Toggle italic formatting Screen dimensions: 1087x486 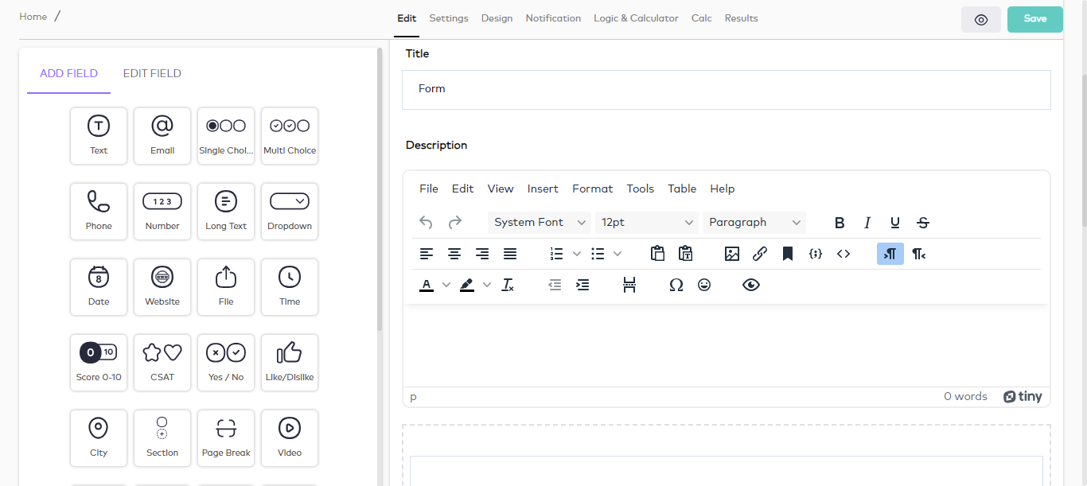[867, 222]
